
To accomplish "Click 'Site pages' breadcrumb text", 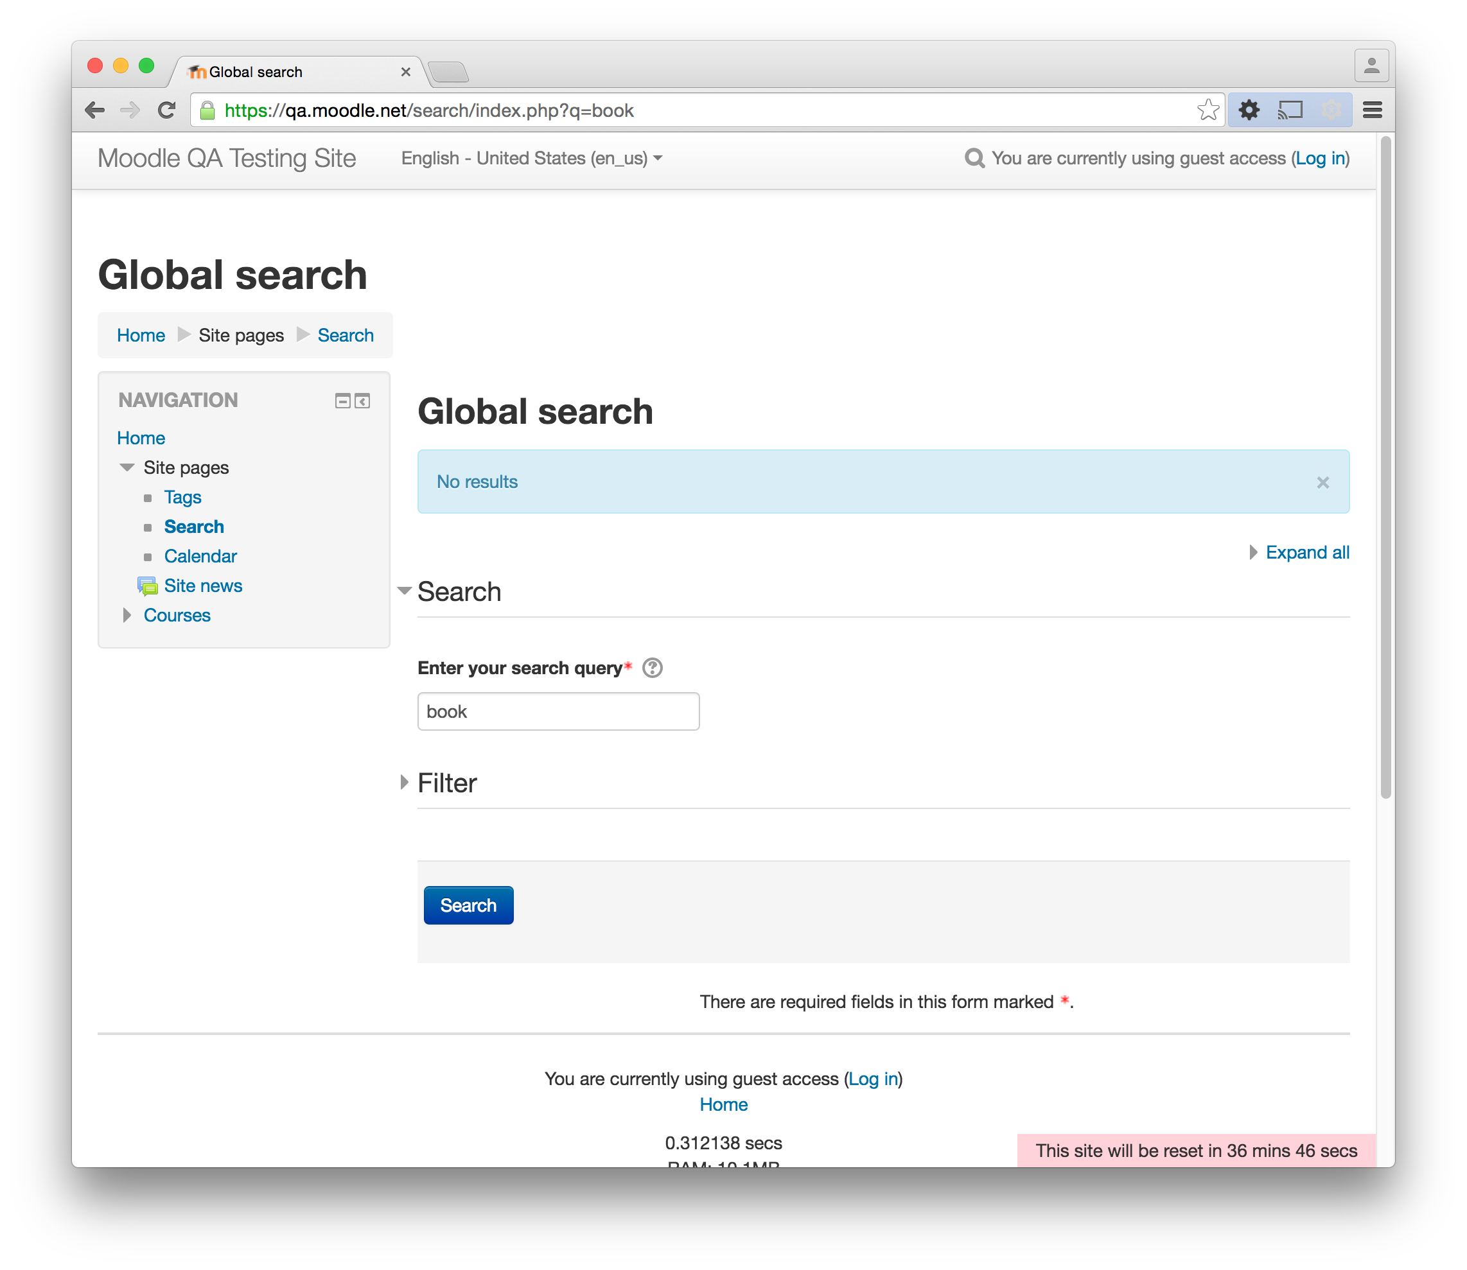I will point(241,335).
